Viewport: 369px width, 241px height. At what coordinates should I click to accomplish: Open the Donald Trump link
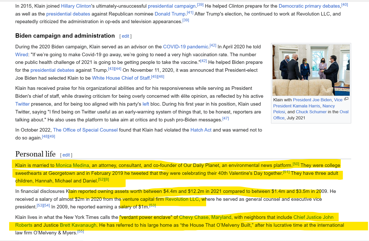click(170, 14)
